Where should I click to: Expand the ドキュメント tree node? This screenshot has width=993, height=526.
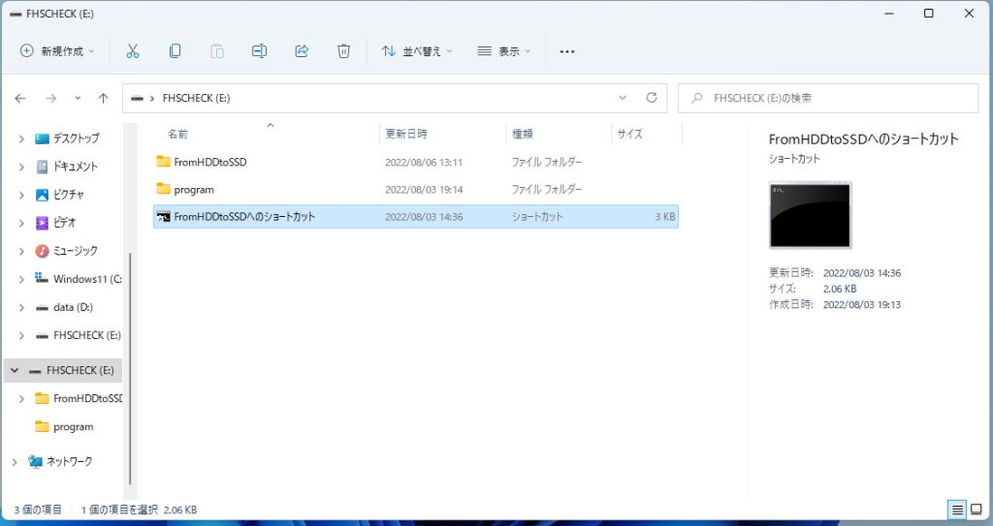pos(21,167)
